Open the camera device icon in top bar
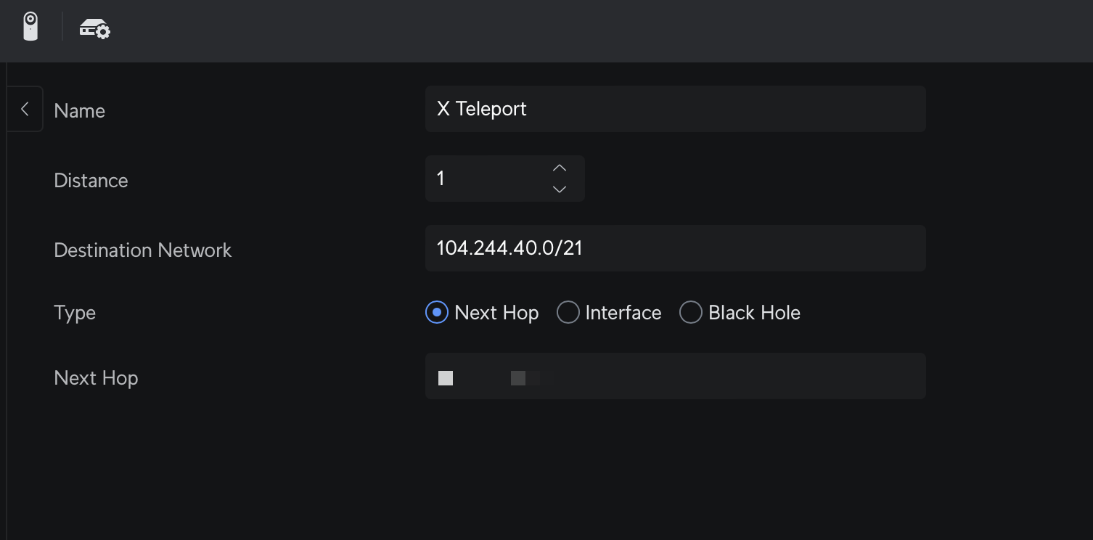Image resolution: width=1093 pixels, height=540 pixels. coord(30,27)
